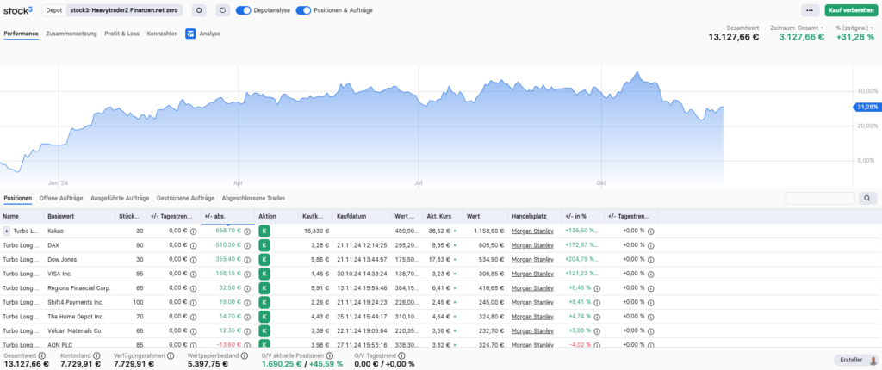Click info icon next to 359,40 € value
The height and width of the screenshot is (370, 882).
[247, 260]
